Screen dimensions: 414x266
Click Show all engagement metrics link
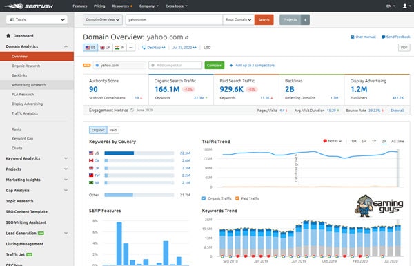tap(397, 111)
